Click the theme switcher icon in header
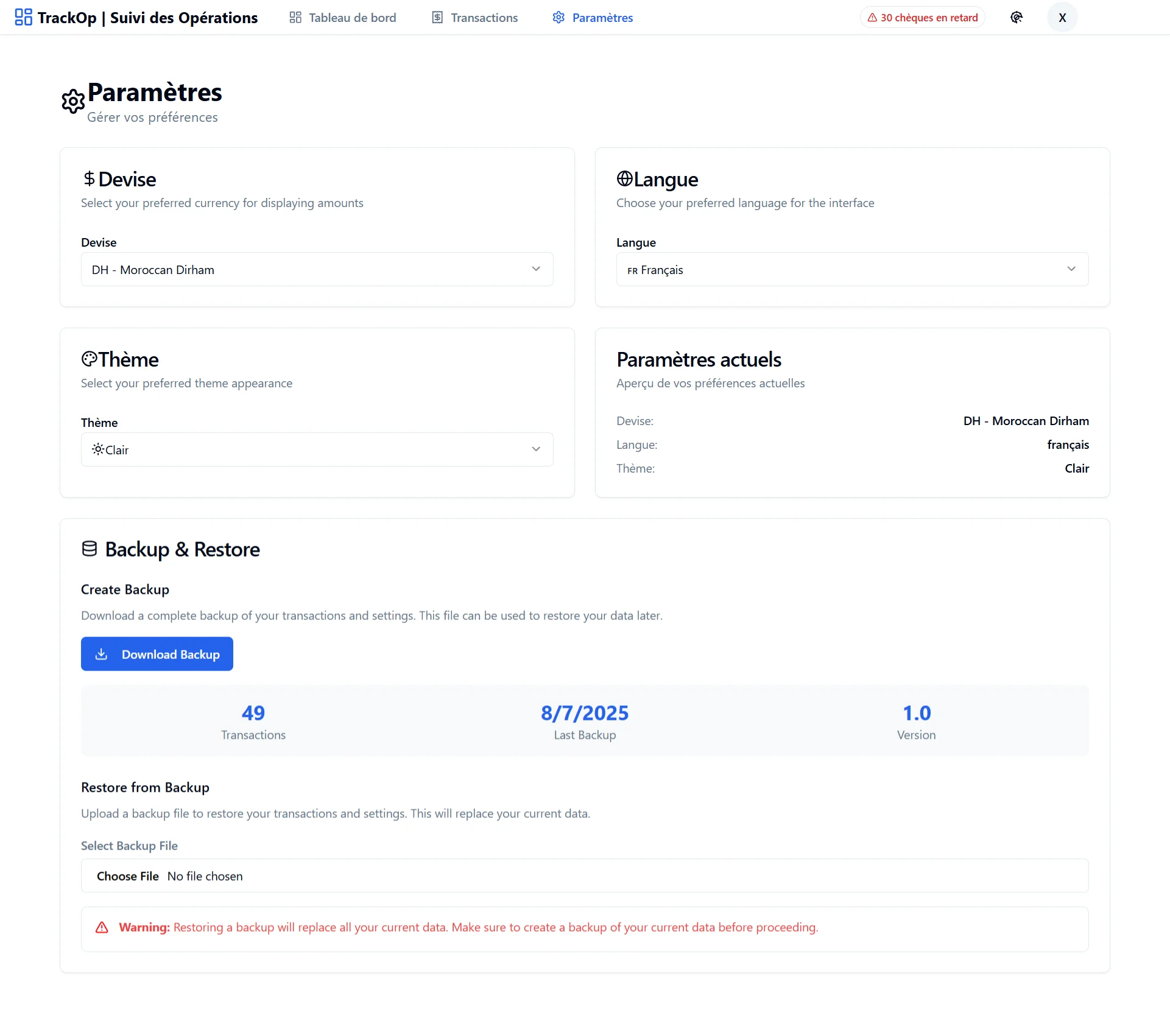This screenshot has width=1170, height=1014. [x=1016, y=18]
